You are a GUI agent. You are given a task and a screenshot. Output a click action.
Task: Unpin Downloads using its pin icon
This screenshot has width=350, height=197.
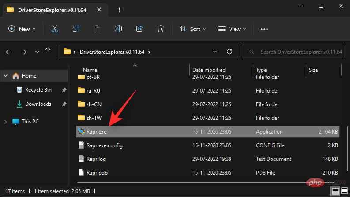click(64, 104)
